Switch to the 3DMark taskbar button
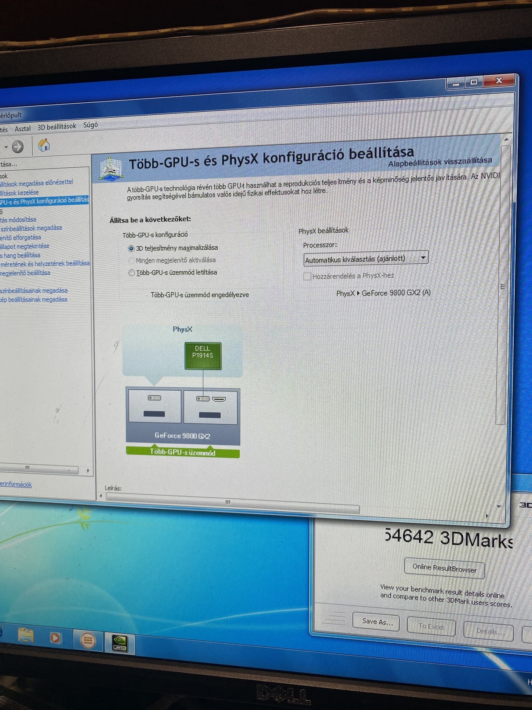 [87, 640]
